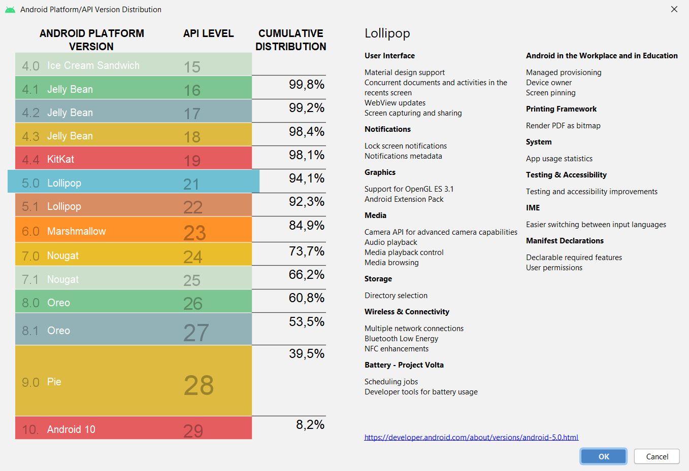Select the Nougat 7.0 row

pos(102,255)
